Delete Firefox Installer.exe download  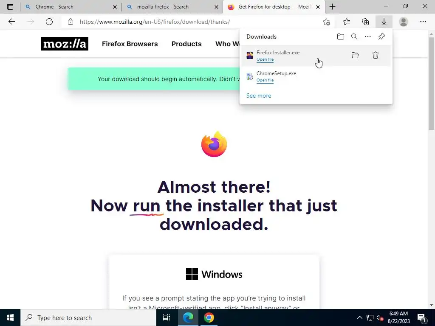click(376, 55)
